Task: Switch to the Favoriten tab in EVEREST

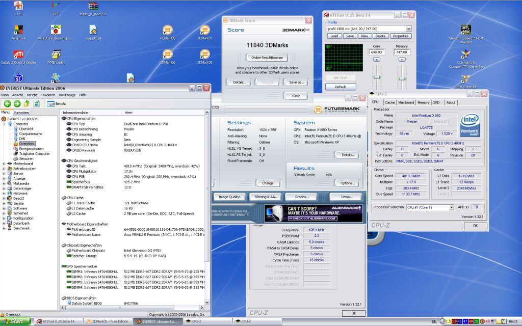Action: [21, 113]
